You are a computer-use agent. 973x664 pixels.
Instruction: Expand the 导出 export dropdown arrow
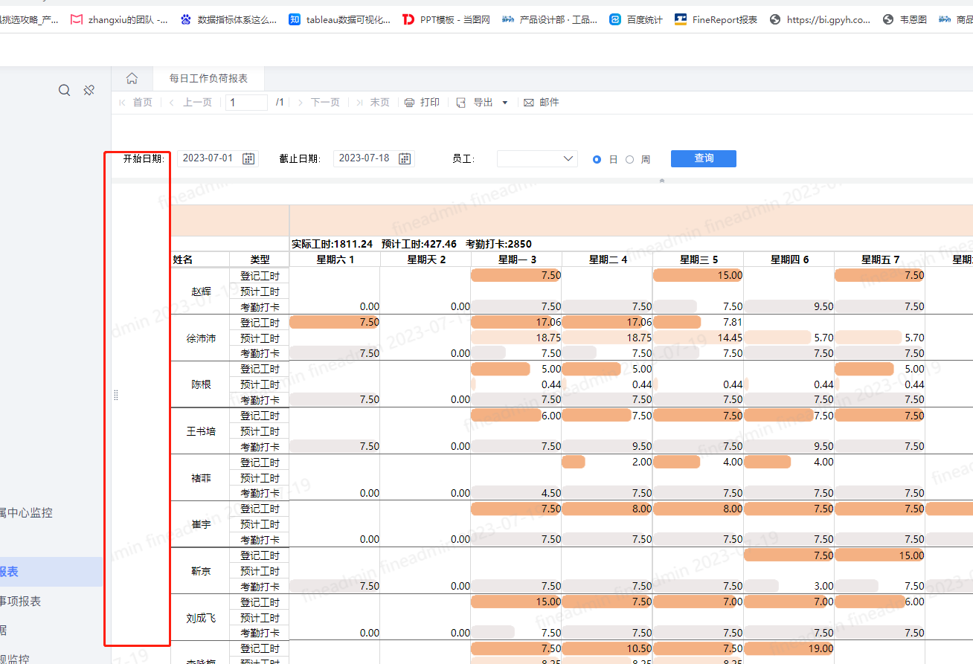pos(505,103)
